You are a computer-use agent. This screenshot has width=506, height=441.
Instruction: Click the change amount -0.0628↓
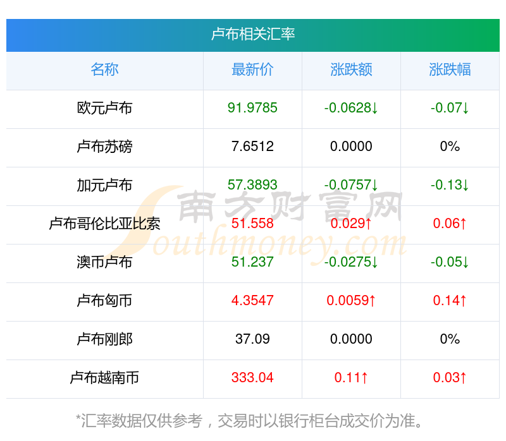351,108
